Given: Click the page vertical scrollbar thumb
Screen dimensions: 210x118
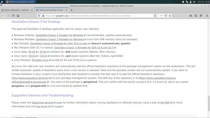Looking at the screenshot, I should point(209,103).
